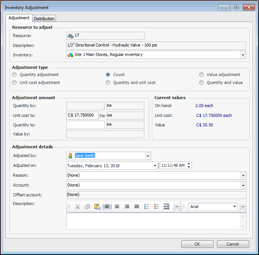Viewport: 259px width, 255px height.
Task: Click the Paste clipboard icon
Action: pos(97,207)
